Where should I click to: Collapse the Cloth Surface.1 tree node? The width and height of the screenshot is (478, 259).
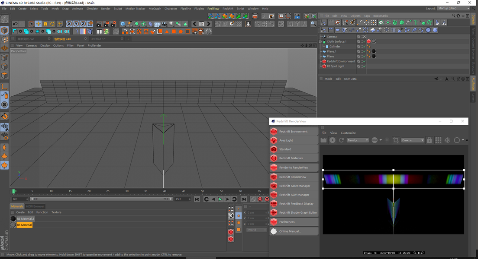(x=320, y=41)
